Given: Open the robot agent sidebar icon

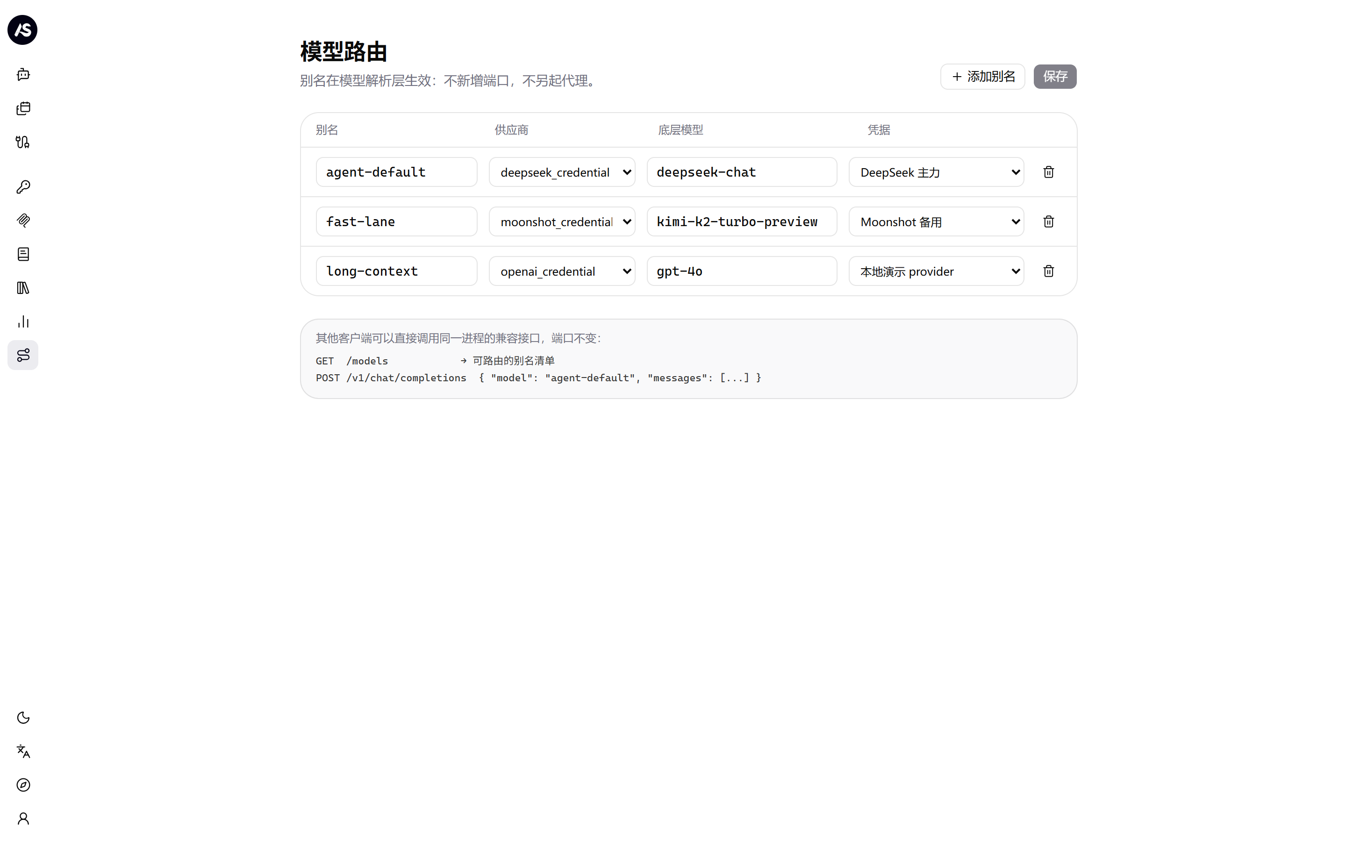Looking at the screenshot, I should (23, 75).
